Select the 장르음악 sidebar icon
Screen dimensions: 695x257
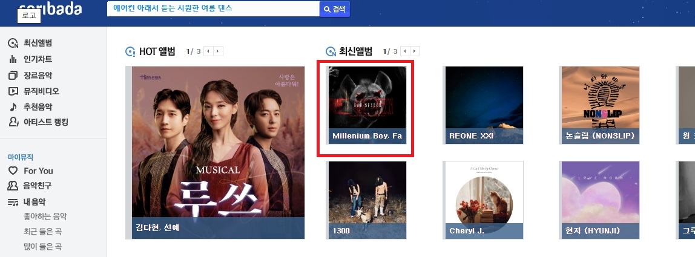13,76
